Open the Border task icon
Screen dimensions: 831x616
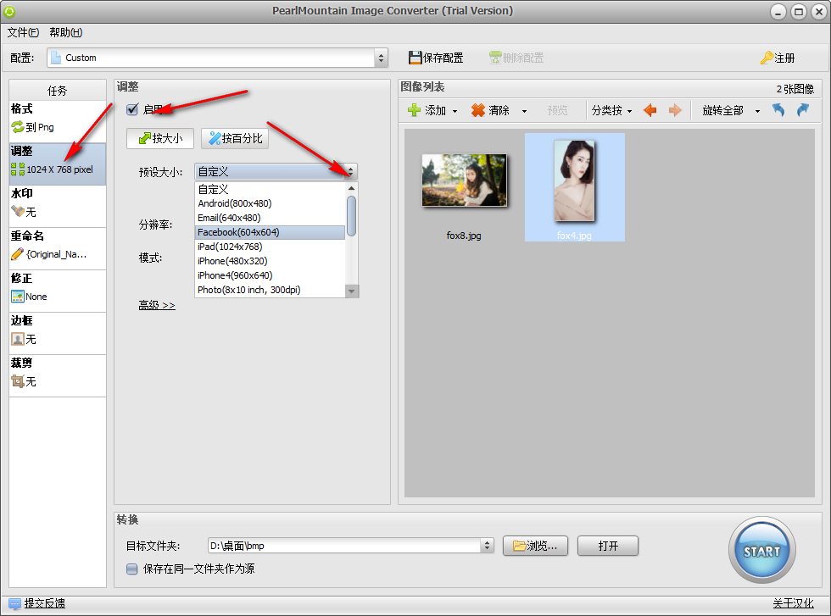click(x=18, y=338)
